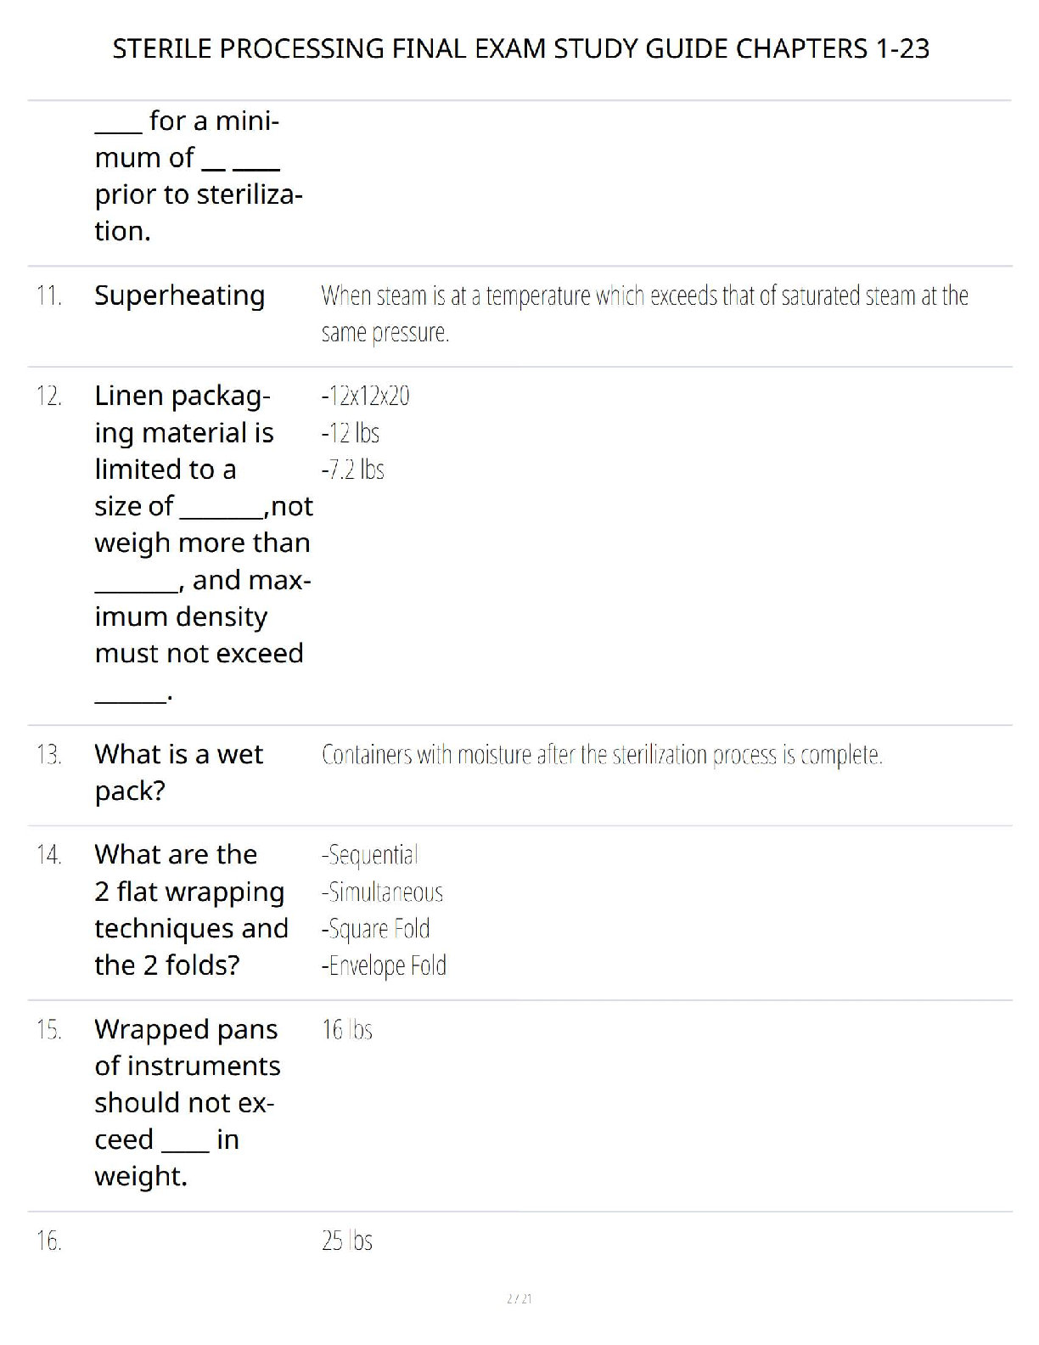Click the answer '25 lbs'
The height and width of the screenshot is (1345, 1039).
click(x=347, y=1241)
